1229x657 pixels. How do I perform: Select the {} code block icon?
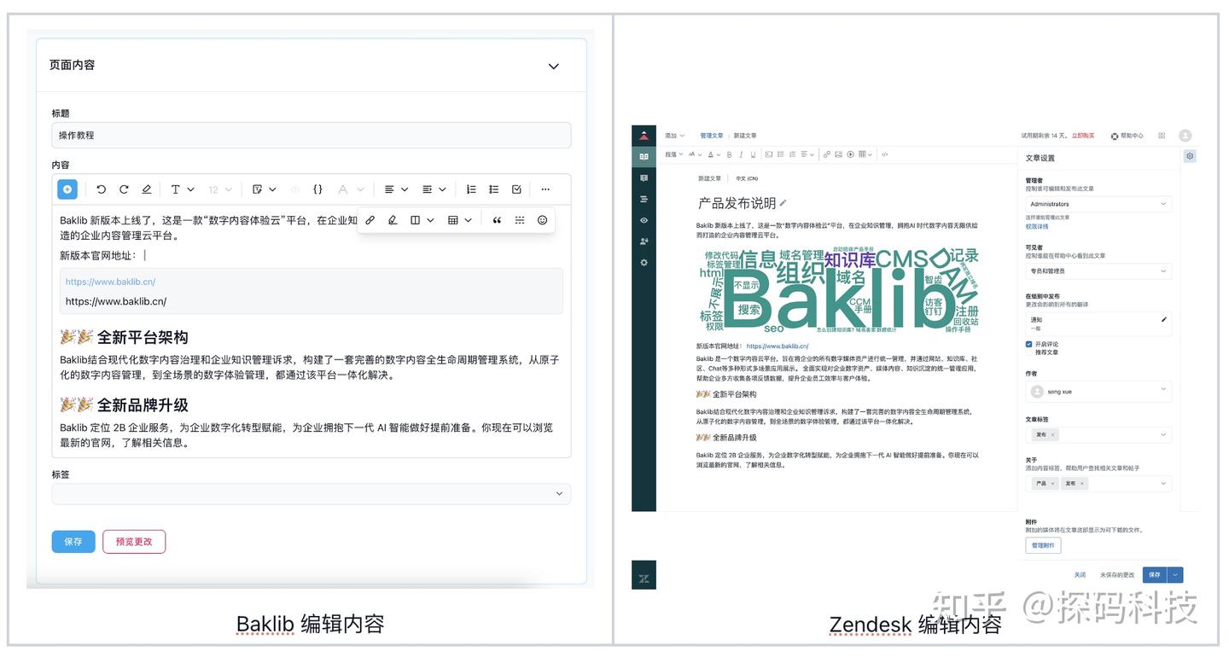[318, 189]
